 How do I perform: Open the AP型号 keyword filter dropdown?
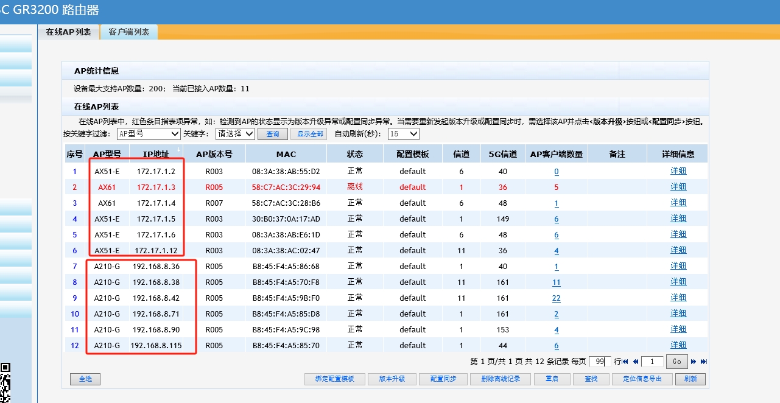tap(149, 134)
